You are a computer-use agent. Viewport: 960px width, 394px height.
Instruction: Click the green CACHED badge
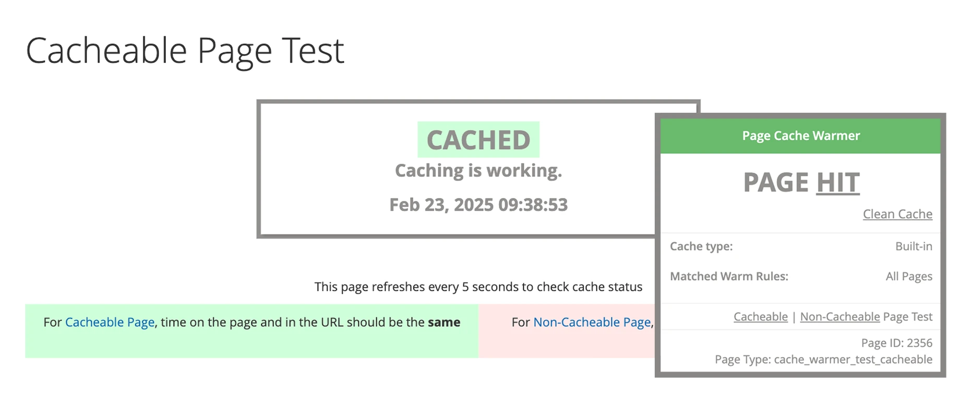(478, 139)
